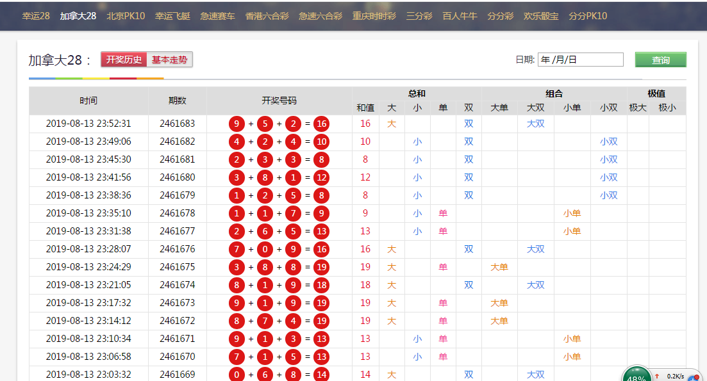The width and height of the screenshot is (707, 381).
Task: Switch to the 基本走势 tab
Action: click(169, 60)
